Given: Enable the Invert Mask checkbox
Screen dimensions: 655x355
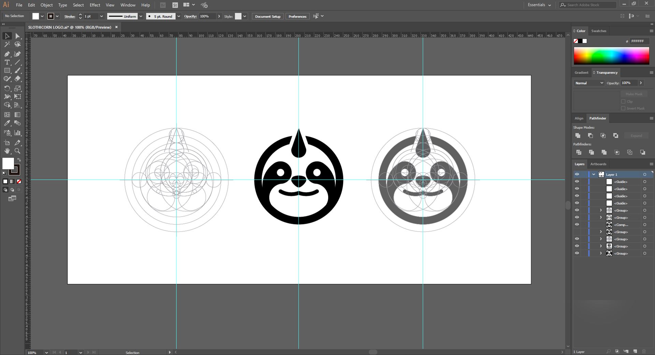Looking at the screenshot, I should point(623,108).
